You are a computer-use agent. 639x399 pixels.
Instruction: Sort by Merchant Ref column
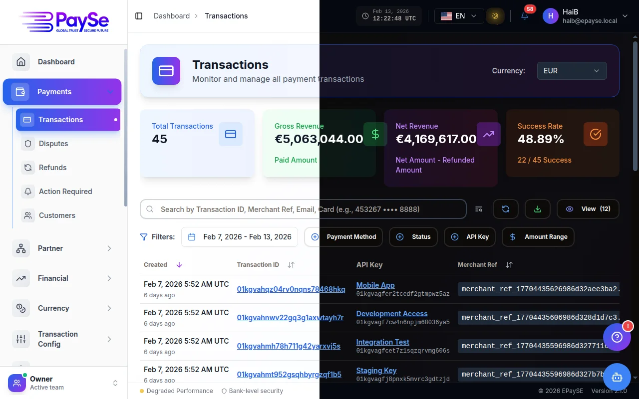[485, 265]
